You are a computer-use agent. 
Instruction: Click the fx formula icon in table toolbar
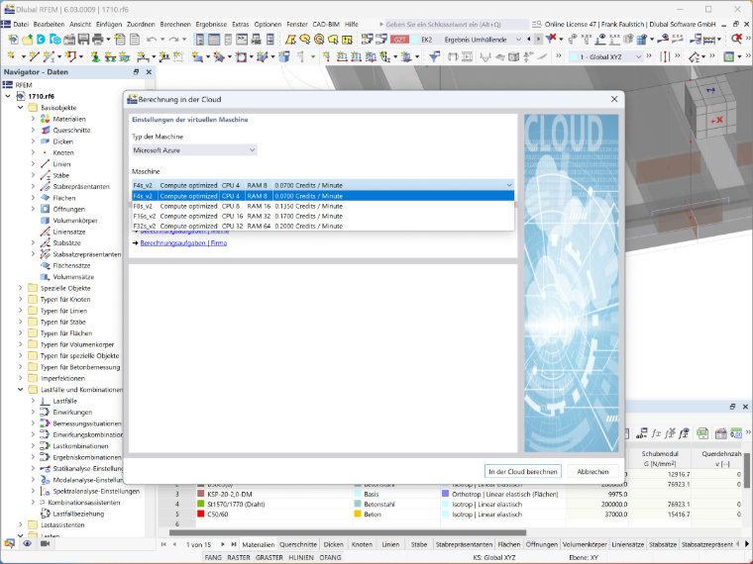(x=656, y=433)
